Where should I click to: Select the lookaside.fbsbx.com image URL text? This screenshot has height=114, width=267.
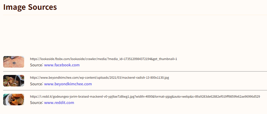pyautogui.click(x=104, y=59)
